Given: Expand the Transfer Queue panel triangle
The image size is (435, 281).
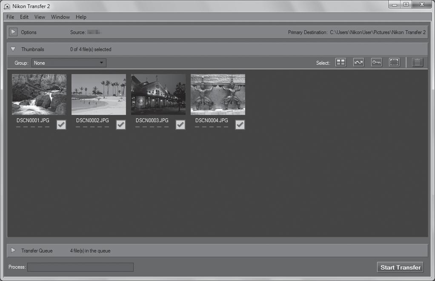Looking at the screenshot, I should 13,250.
